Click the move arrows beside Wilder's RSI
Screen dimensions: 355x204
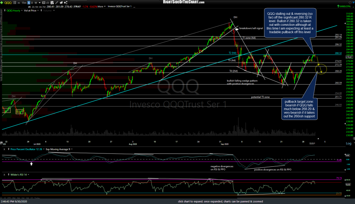pos(9,174)
